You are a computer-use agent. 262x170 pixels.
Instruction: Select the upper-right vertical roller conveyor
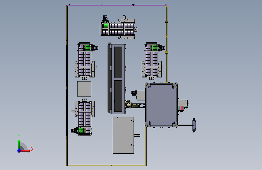click(x=152, y=61)
